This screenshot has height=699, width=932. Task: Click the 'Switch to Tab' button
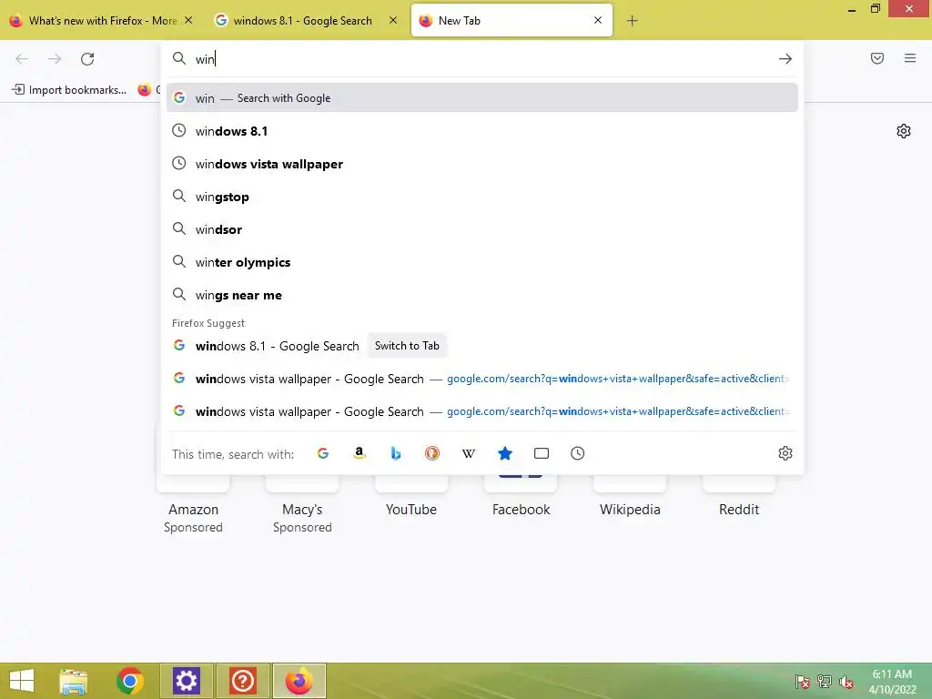[407, 345]
